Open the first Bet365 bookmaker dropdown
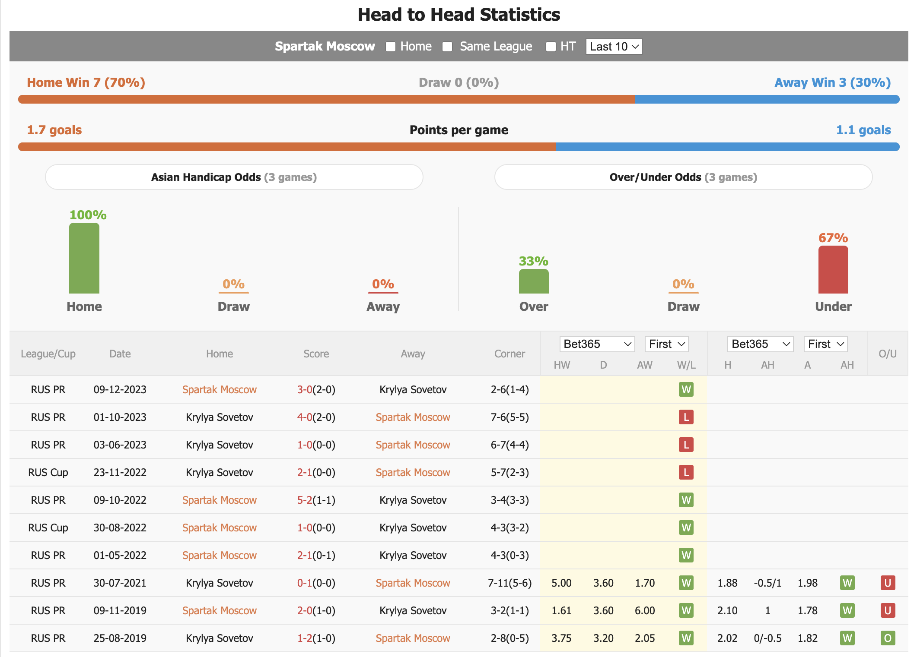 (597, 344)
